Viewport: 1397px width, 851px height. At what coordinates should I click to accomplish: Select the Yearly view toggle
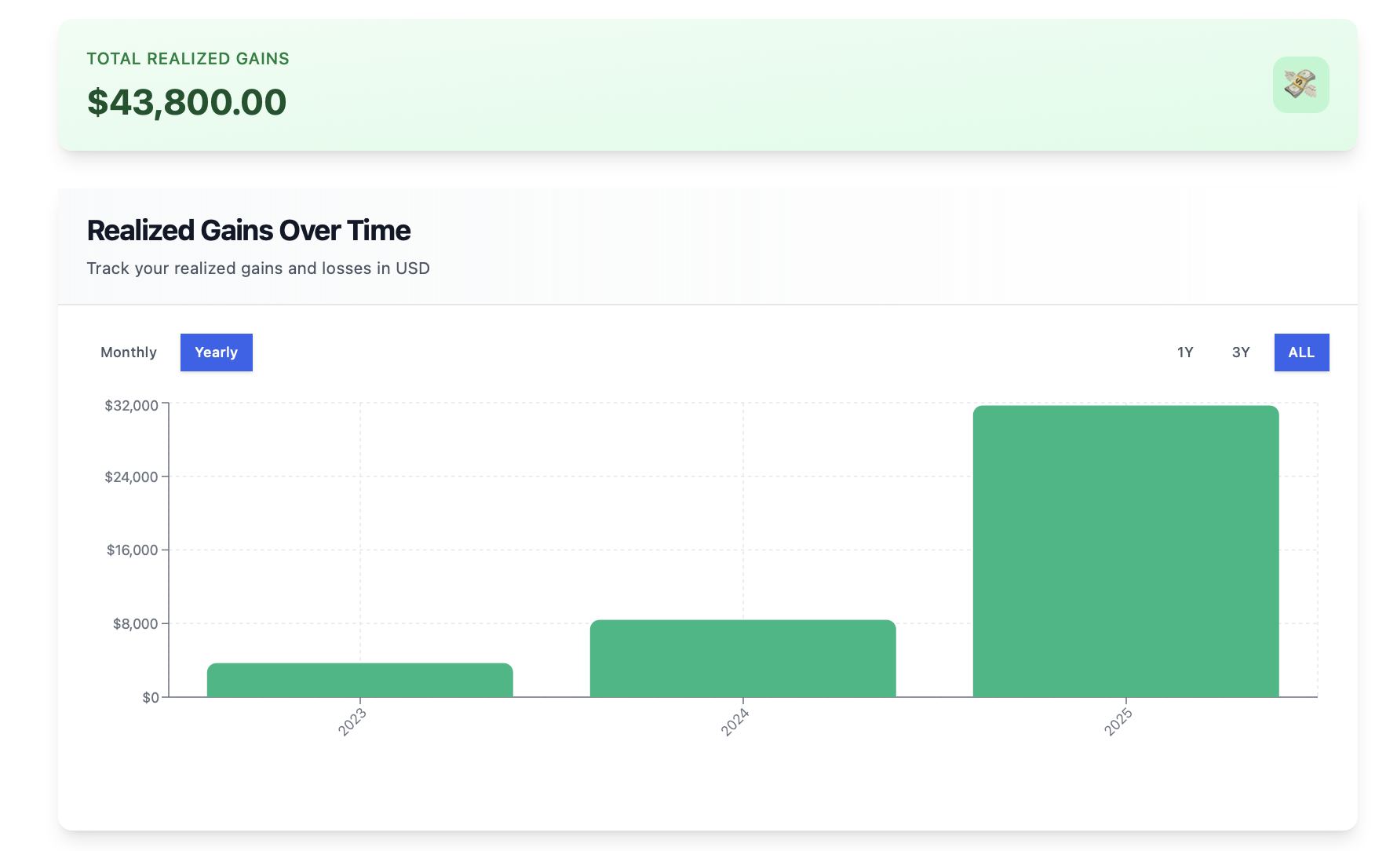pos(217,352)
